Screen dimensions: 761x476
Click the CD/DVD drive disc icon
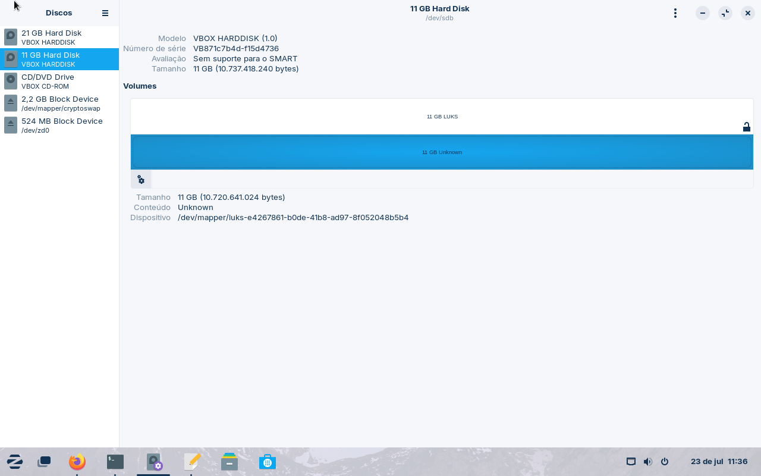11,81
